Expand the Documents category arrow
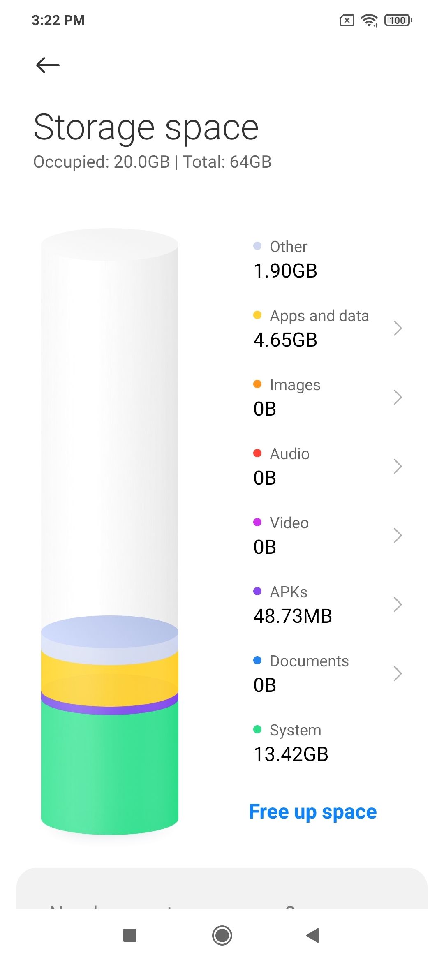 tap(397, 673)
